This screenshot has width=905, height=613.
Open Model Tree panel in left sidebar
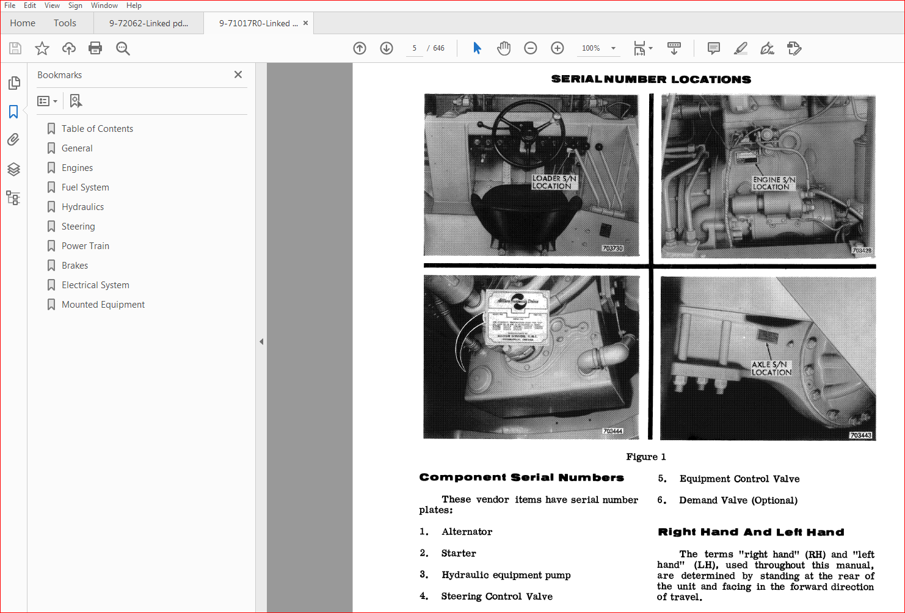pos(13,198)
